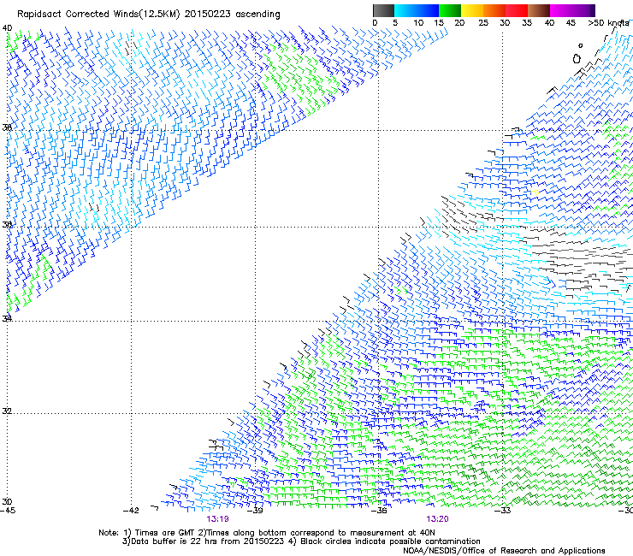Click the 'Data buffer is 22 hrs' note line
This screenshot has height=556, width=633.
click(301, 541)
